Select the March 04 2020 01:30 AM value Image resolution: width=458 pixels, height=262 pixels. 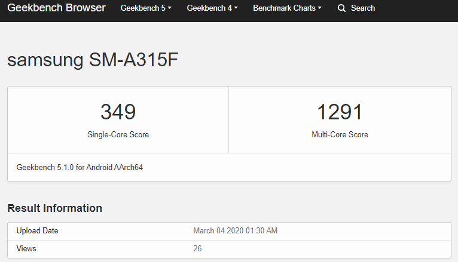(236, 231)
